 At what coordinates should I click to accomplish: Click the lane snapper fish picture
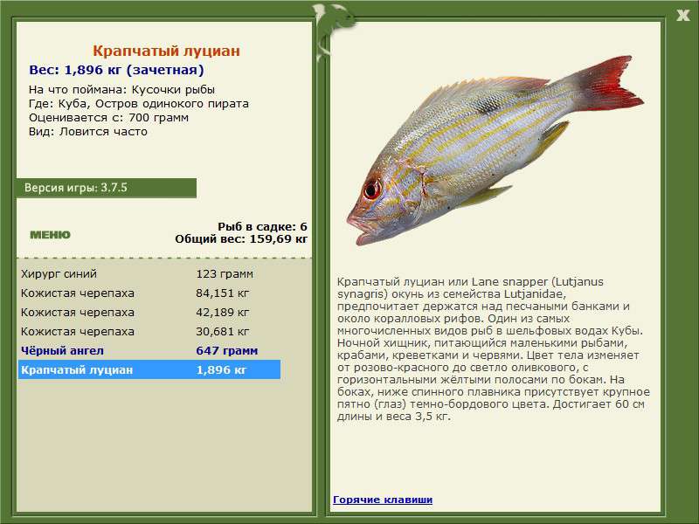pyautogui.click(x=495, y=149)
